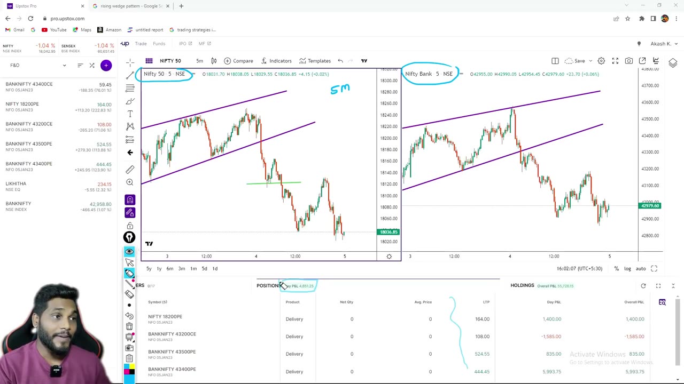
Task: Open Nifty 50 chart axis settings gear
Action: (389, 257)
